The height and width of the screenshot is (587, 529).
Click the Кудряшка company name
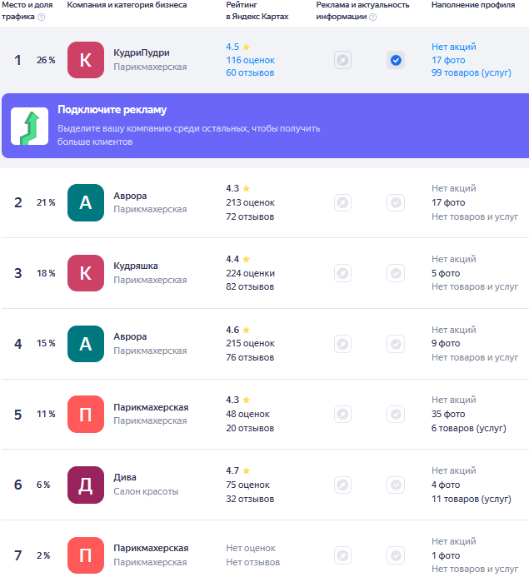pos(136,266)
